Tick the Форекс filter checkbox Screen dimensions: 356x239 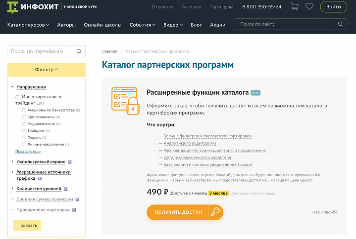click(x=24, y=137)
